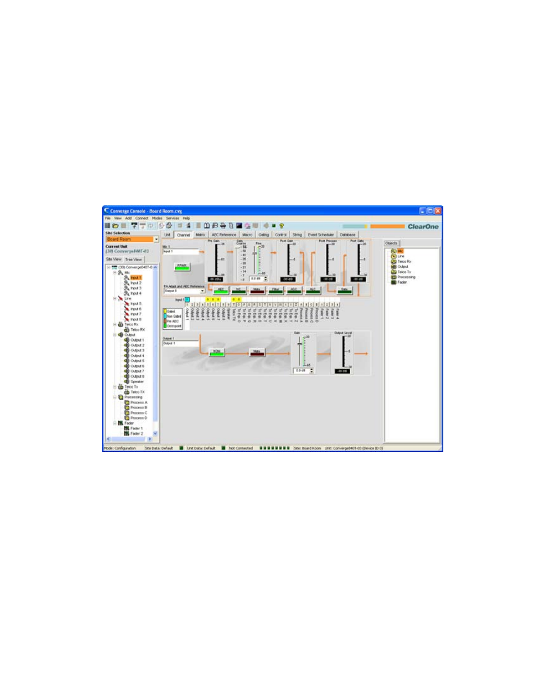Select Input 3 mic in tree
Viewport: 536px width, 695px height.
pos(136,288)
